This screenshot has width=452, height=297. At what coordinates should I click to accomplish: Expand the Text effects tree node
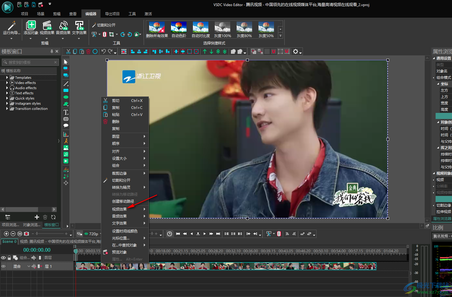(x=7, y=93)
